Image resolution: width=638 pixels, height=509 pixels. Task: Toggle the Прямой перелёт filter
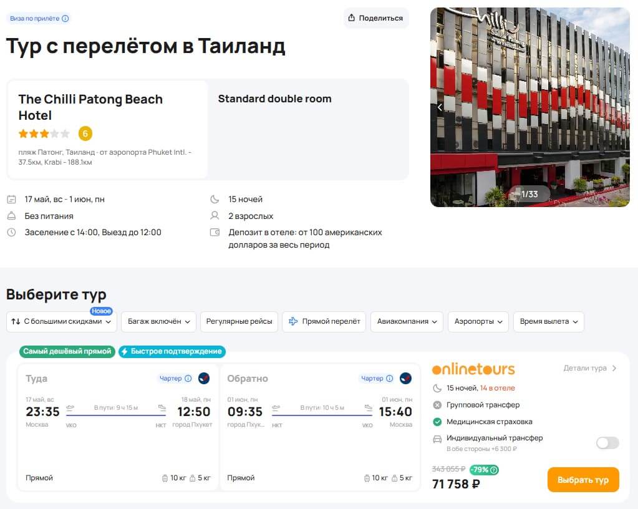click(324, 321)
